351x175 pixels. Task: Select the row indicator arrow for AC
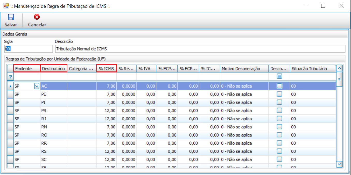click(10, 86)
